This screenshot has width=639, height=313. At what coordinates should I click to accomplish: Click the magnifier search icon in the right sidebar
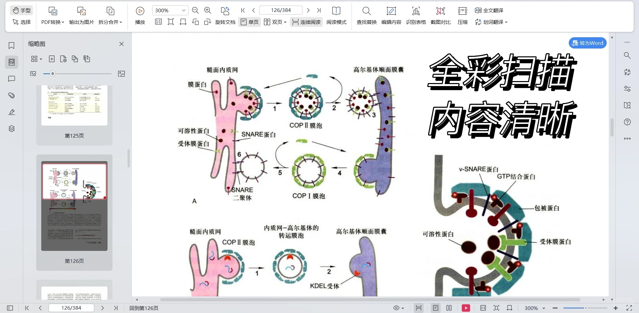click(627, 55)
